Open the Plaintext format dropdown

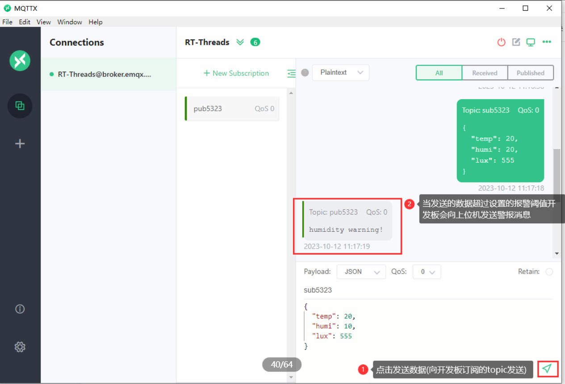341,73
